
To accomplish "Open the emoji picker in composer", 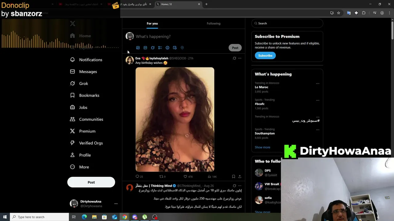I will point(167,48).
